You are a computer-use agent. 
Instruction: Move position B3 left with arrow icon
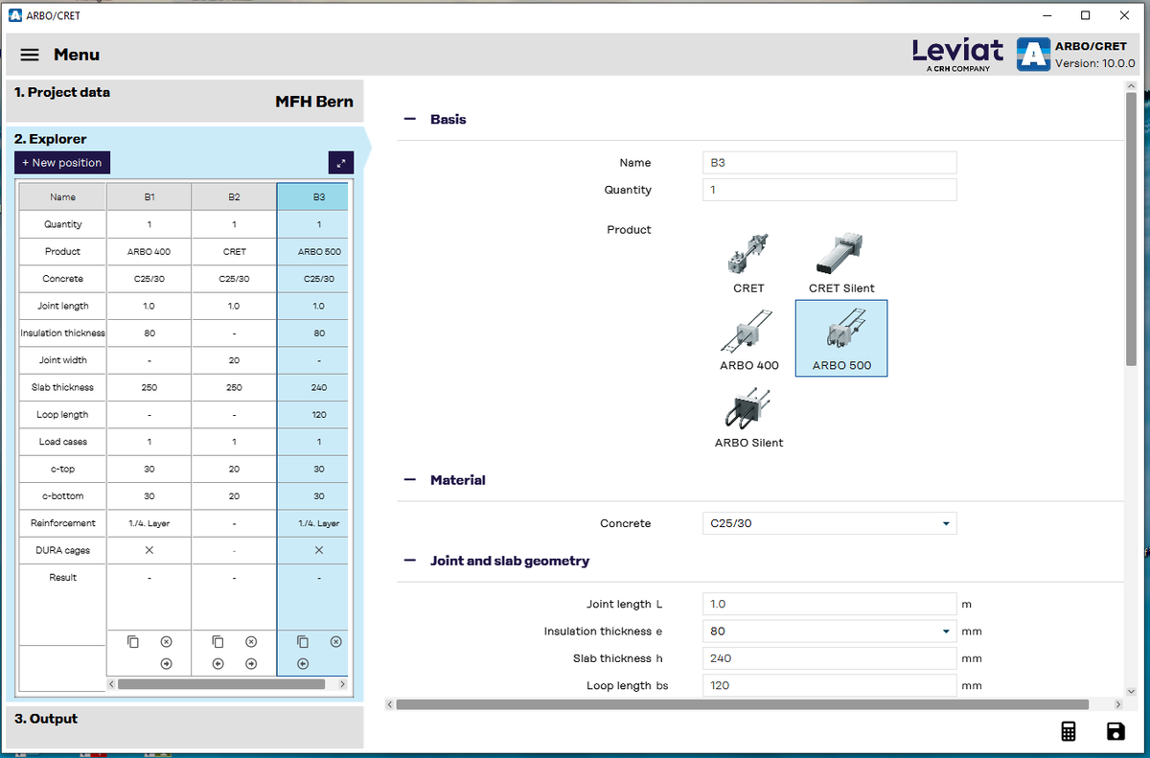(303, 663)
